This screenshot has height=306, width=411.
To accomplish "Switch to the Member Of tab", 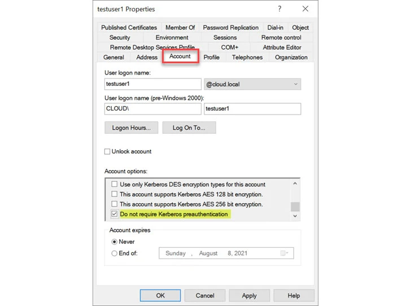I will 180,28.
